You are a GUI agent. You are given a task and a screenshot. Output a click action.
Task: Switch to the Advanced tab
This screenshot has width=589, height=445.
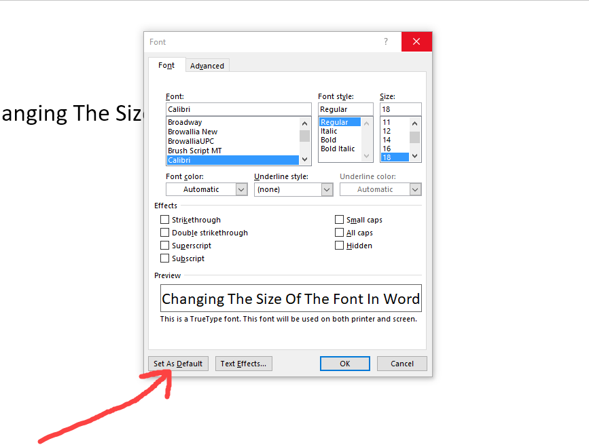point(207,65)
